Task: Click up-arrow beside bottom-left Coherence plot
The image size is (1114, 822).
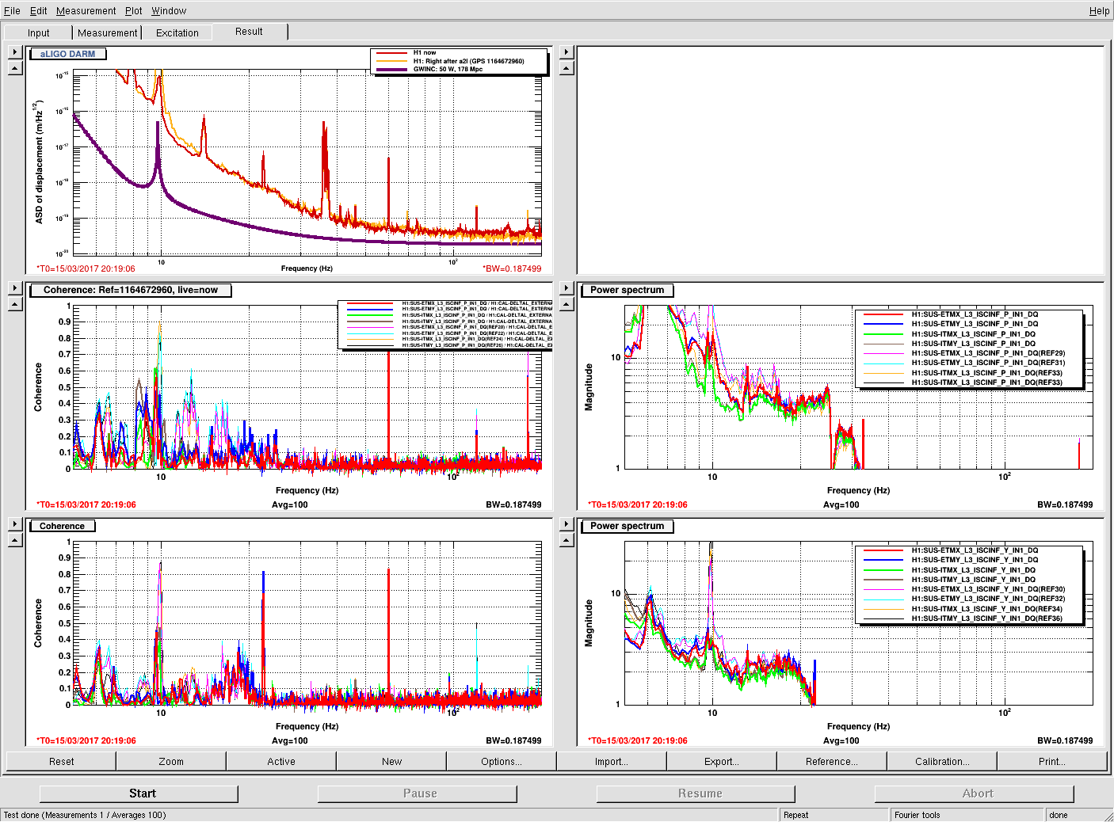Action: click(14, 541)
